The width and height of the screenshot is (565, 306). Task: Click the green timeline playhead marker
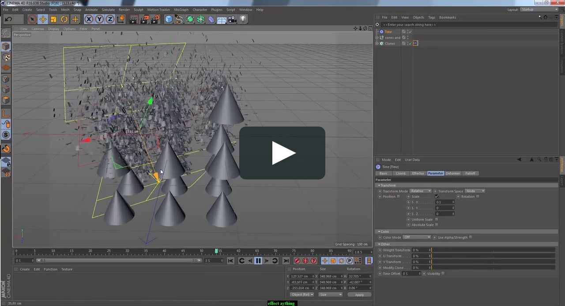216,251
